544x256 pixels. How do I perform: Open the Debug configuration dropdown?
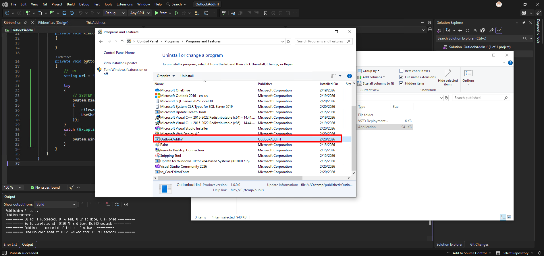click(x=115, y=13)
